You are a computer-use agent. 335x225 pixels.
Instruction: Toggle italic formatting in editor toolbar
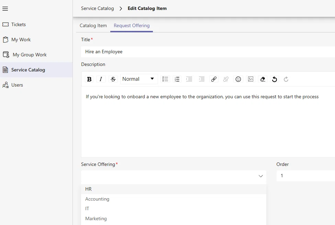pos(101,79)
